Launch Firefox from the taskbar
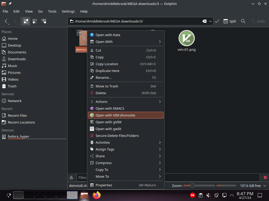The height and width of the screenshot is (201, 269). click(97, 195)
